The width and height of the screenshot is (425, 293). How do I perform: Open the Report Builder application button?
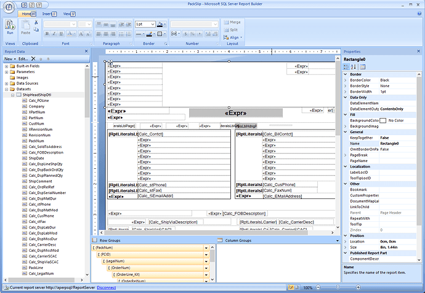point(9,7)
